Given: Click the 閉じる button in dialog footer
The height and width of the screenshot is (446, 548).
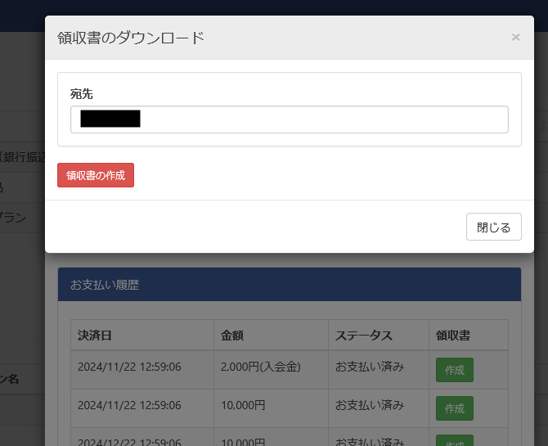Looking at the screenshot, I should [493, 228].
